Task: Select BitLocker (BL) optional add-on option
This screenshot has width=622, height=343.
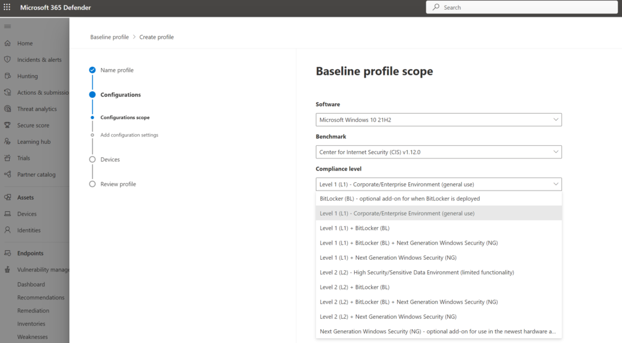Action: pyautogui.click(x=439, y=199)
